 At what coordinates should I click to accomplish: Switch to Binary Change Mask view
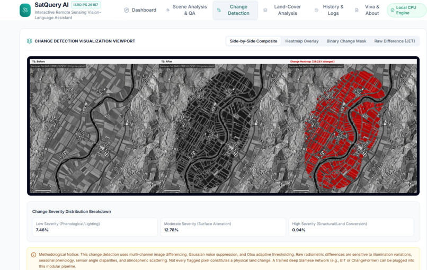[x=346, y=41]
